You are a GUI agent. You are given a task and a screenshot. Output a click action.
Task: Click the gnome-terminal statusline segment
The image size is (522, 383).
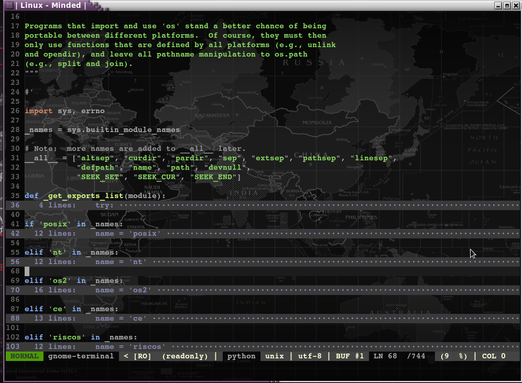click(81, 356)
